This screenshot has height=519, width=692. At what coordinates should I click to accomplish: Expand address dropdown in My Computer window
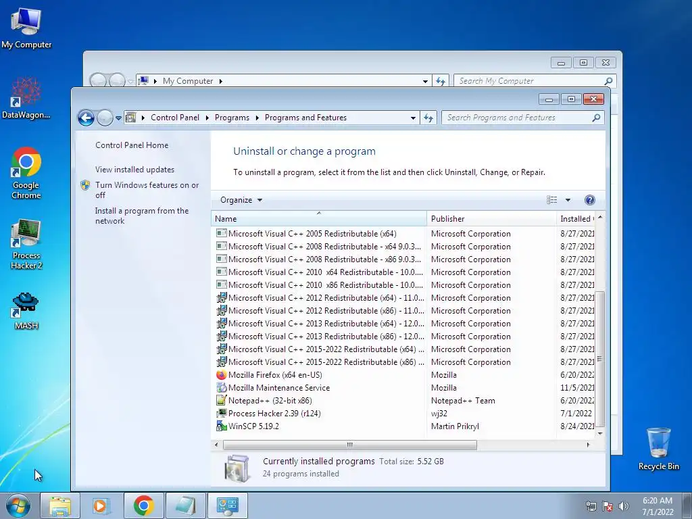pyautogui.click(x=425, y=81)
